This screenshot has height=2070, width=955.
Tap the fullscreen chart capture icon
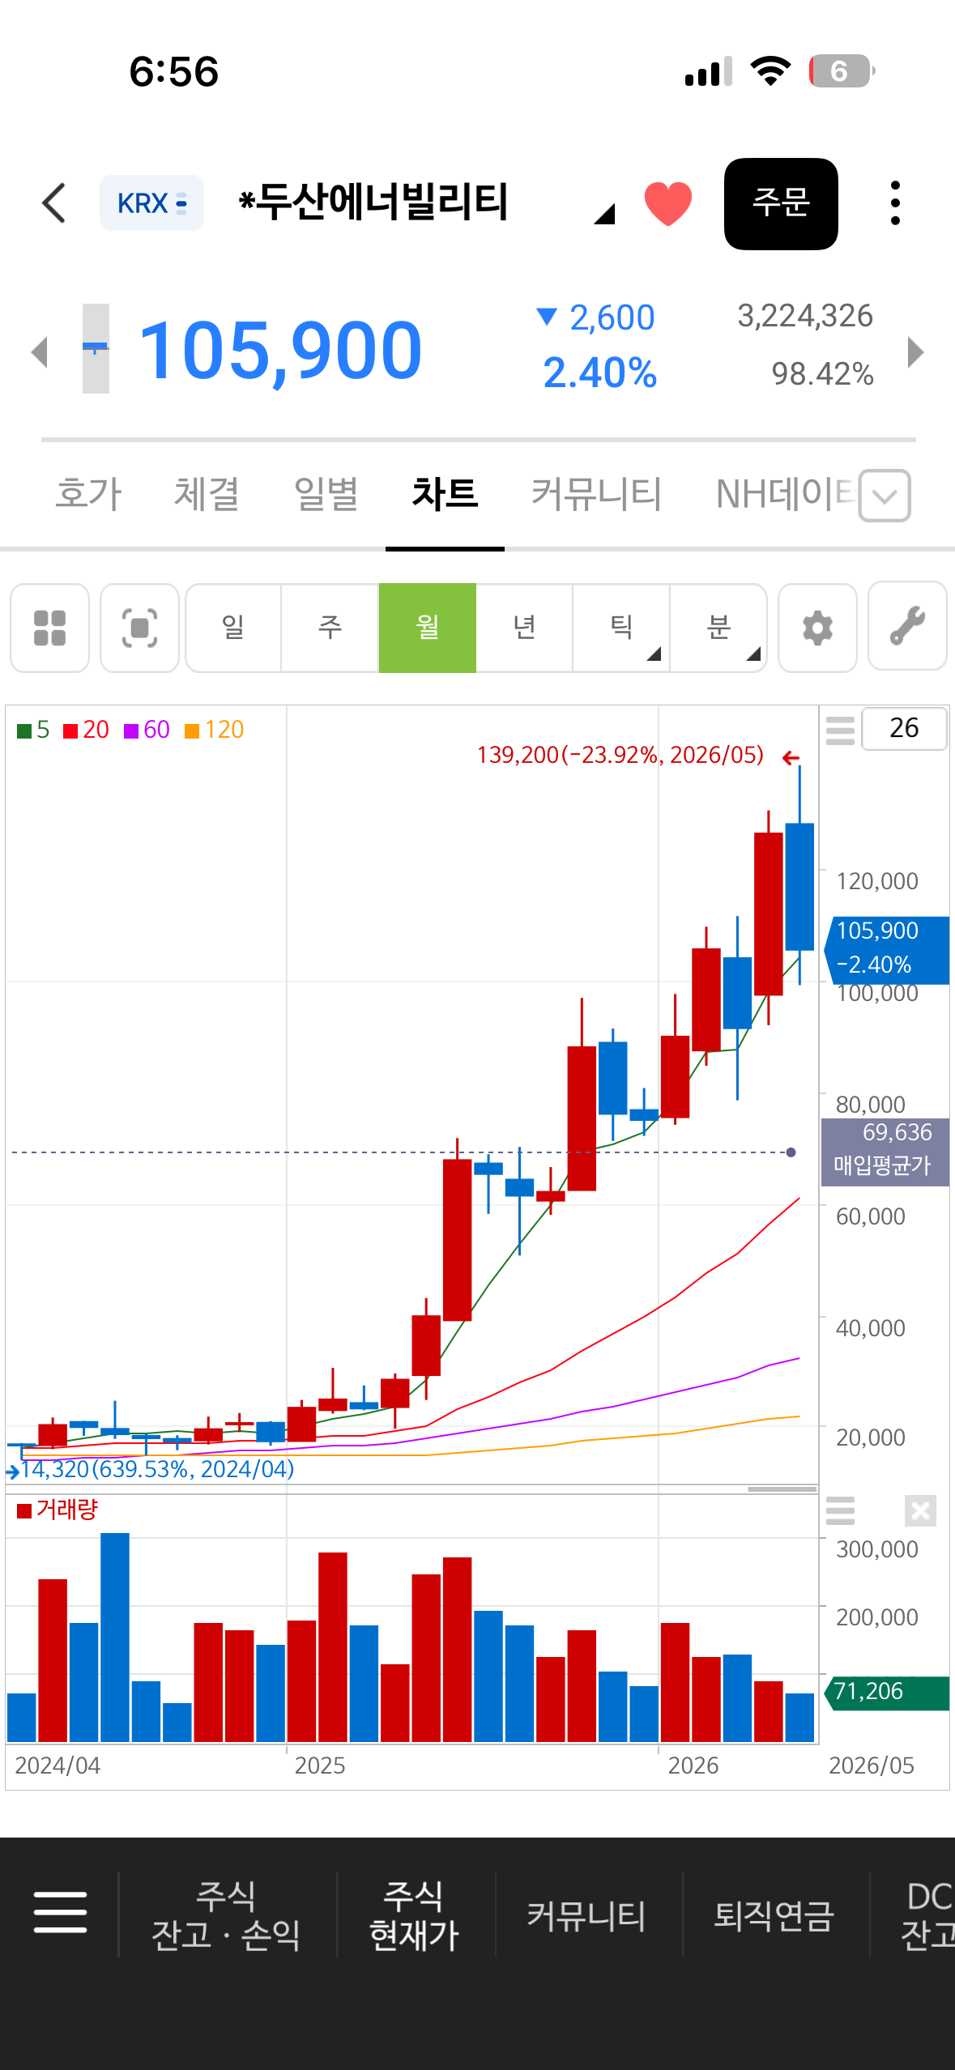[139, 628]
